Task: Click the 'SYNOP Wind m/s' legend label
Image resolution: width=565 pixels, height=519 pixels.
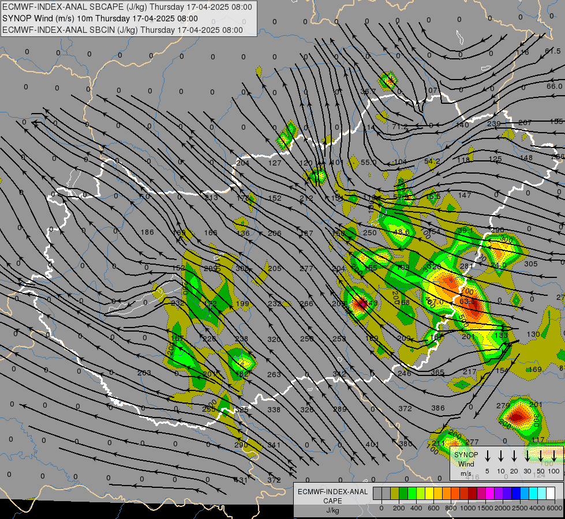Action: click(466, 464)
